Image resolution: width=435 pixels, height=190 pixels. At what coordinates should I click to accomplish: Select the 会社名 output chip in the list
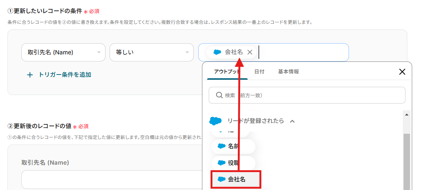(x=236, y=180)
